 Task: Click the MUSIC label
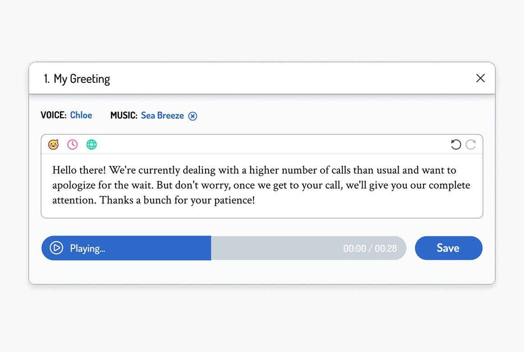click(x=124, y=116)
